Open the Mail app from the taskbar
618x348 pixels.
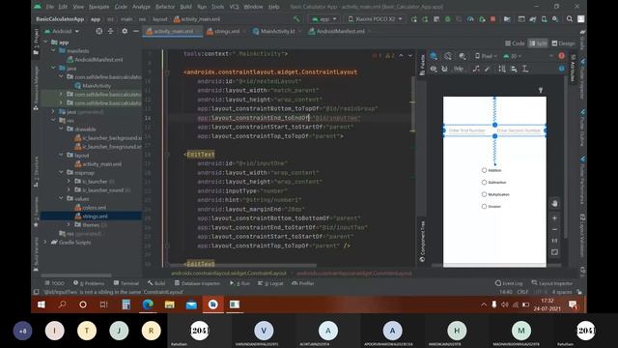(x=191, y=304)
